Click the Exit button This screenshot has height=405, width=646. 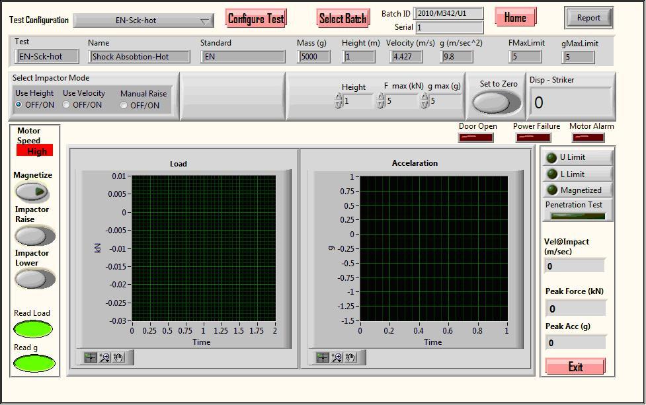(575, 366)
